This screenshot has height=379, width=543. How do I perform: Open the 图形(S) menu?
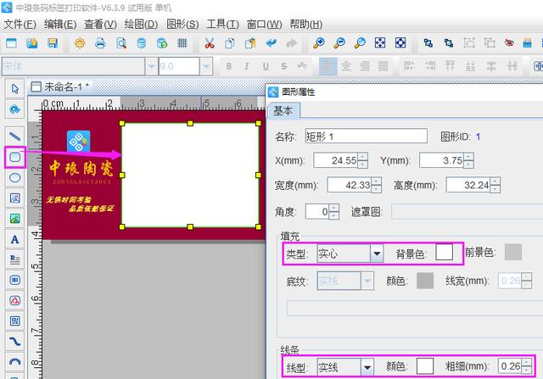point(182,25)
